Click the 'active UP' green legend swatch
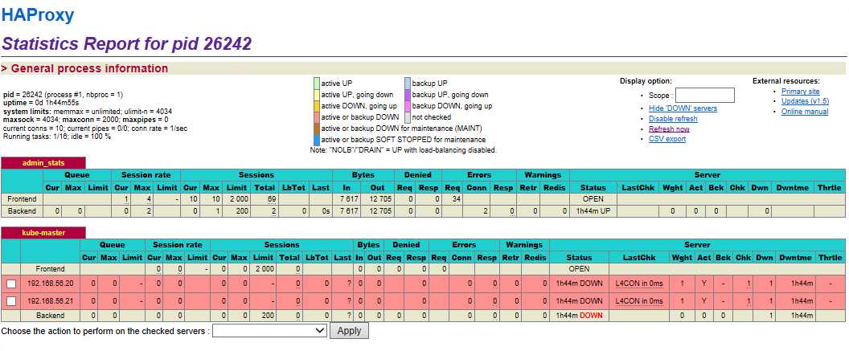Viewport: 849px width, 351px height. 317,84
